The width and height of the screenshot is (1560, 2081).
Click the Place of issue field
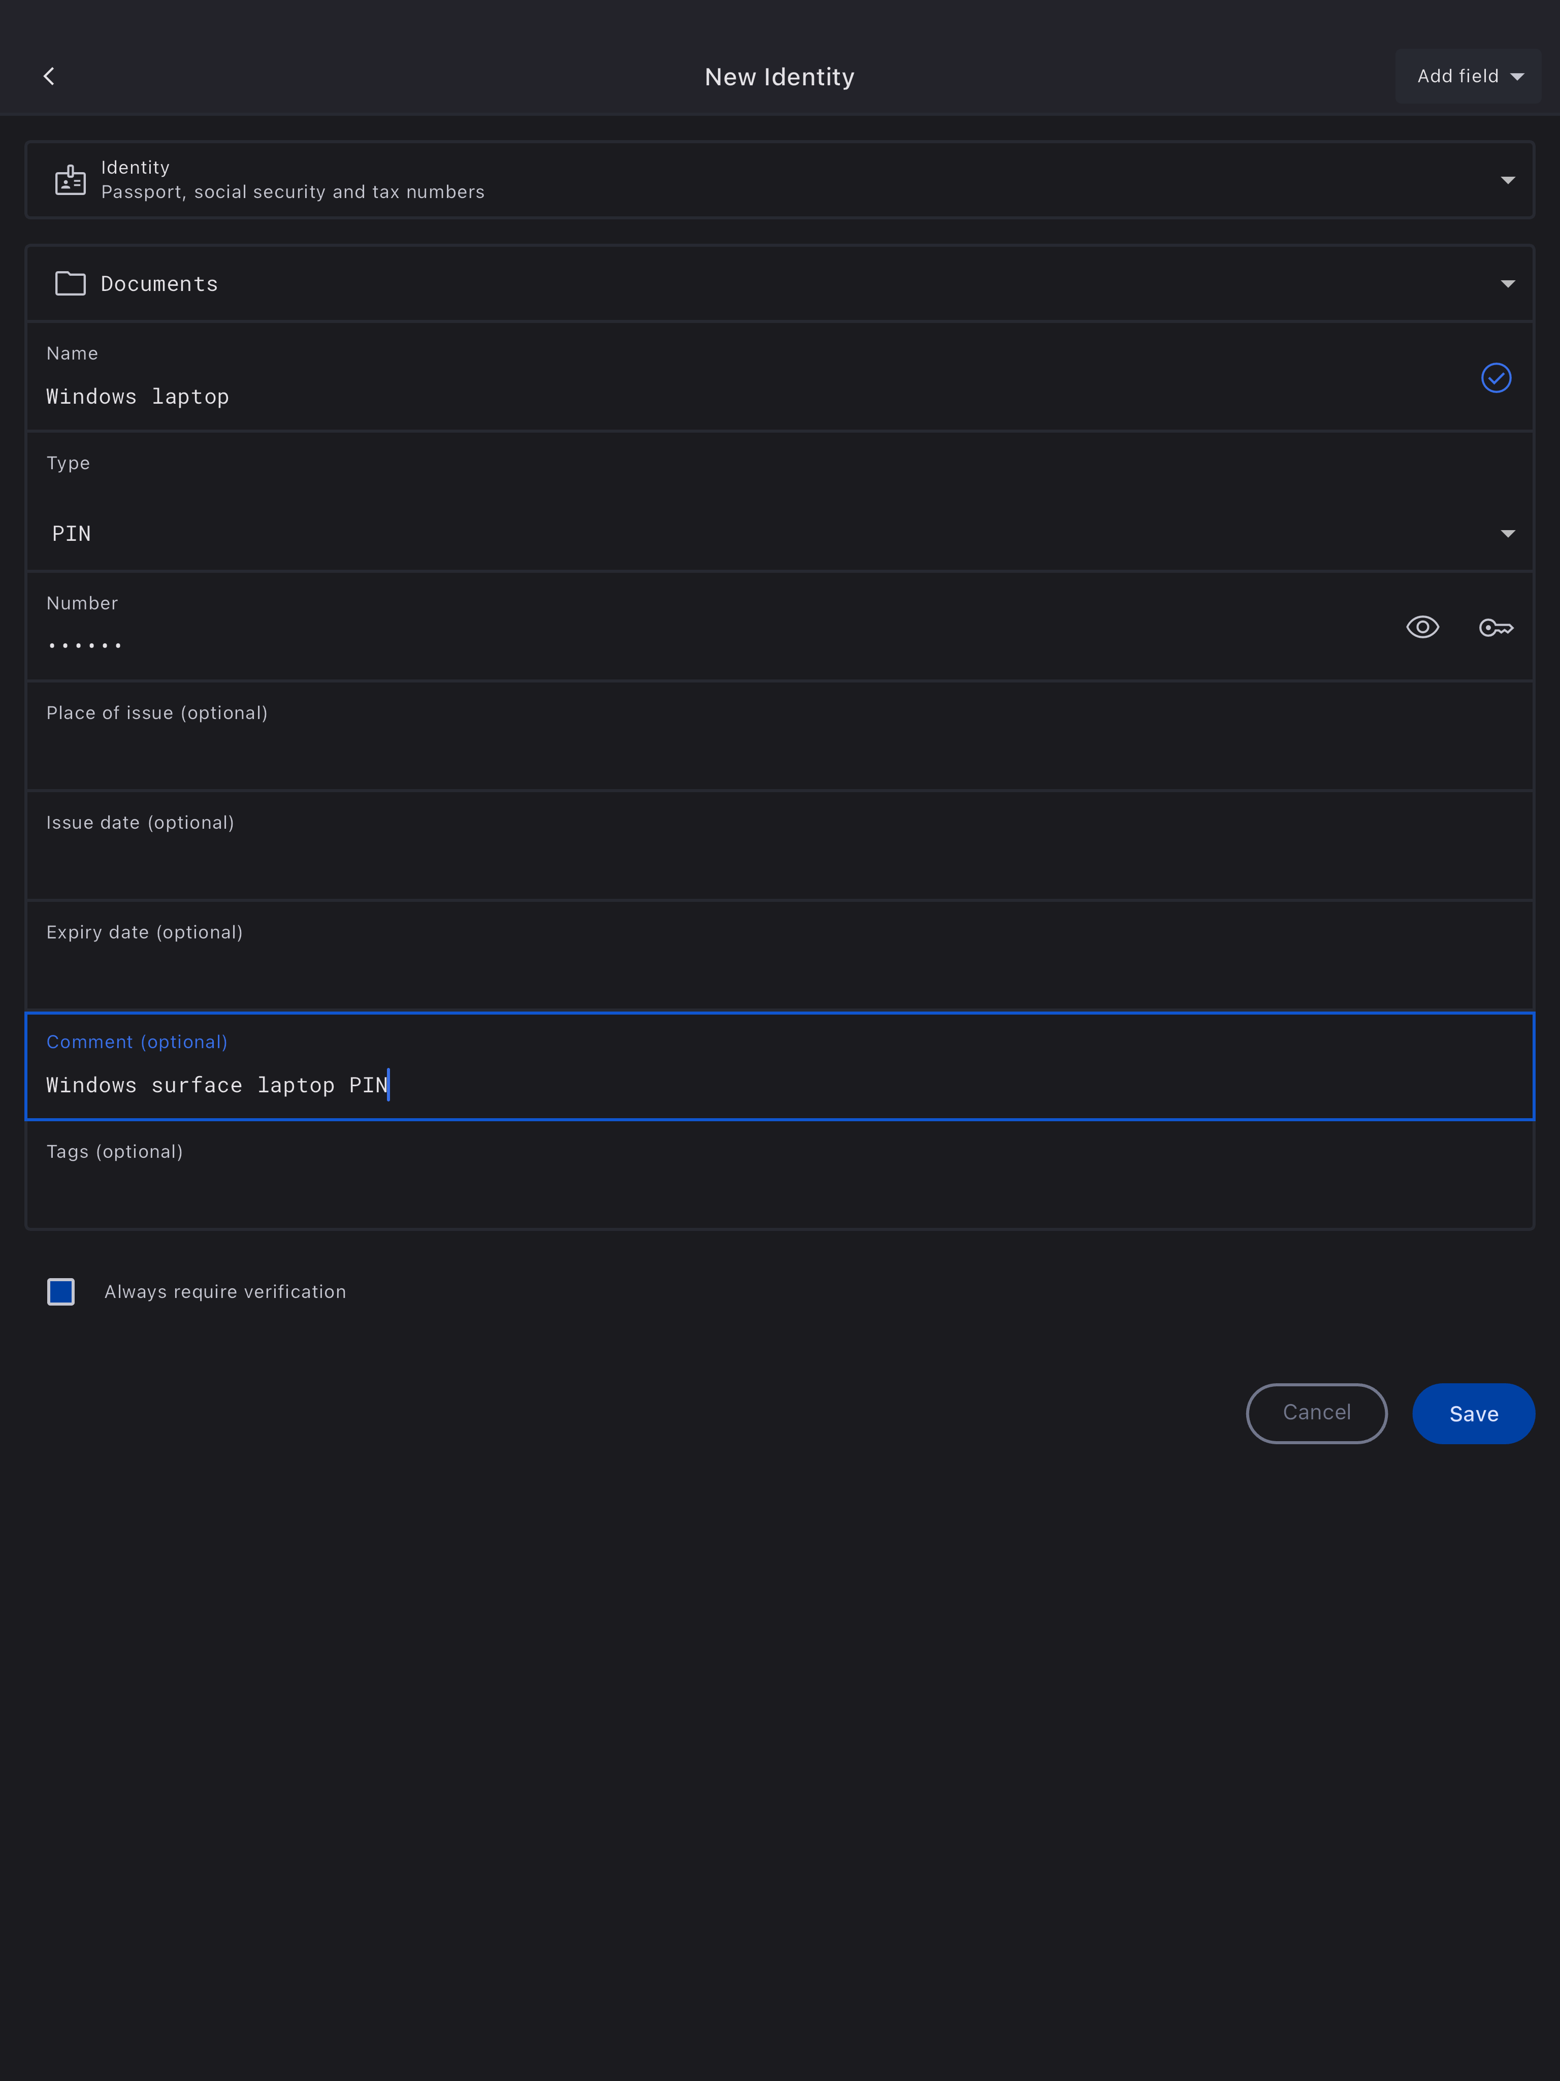(779, 753)
